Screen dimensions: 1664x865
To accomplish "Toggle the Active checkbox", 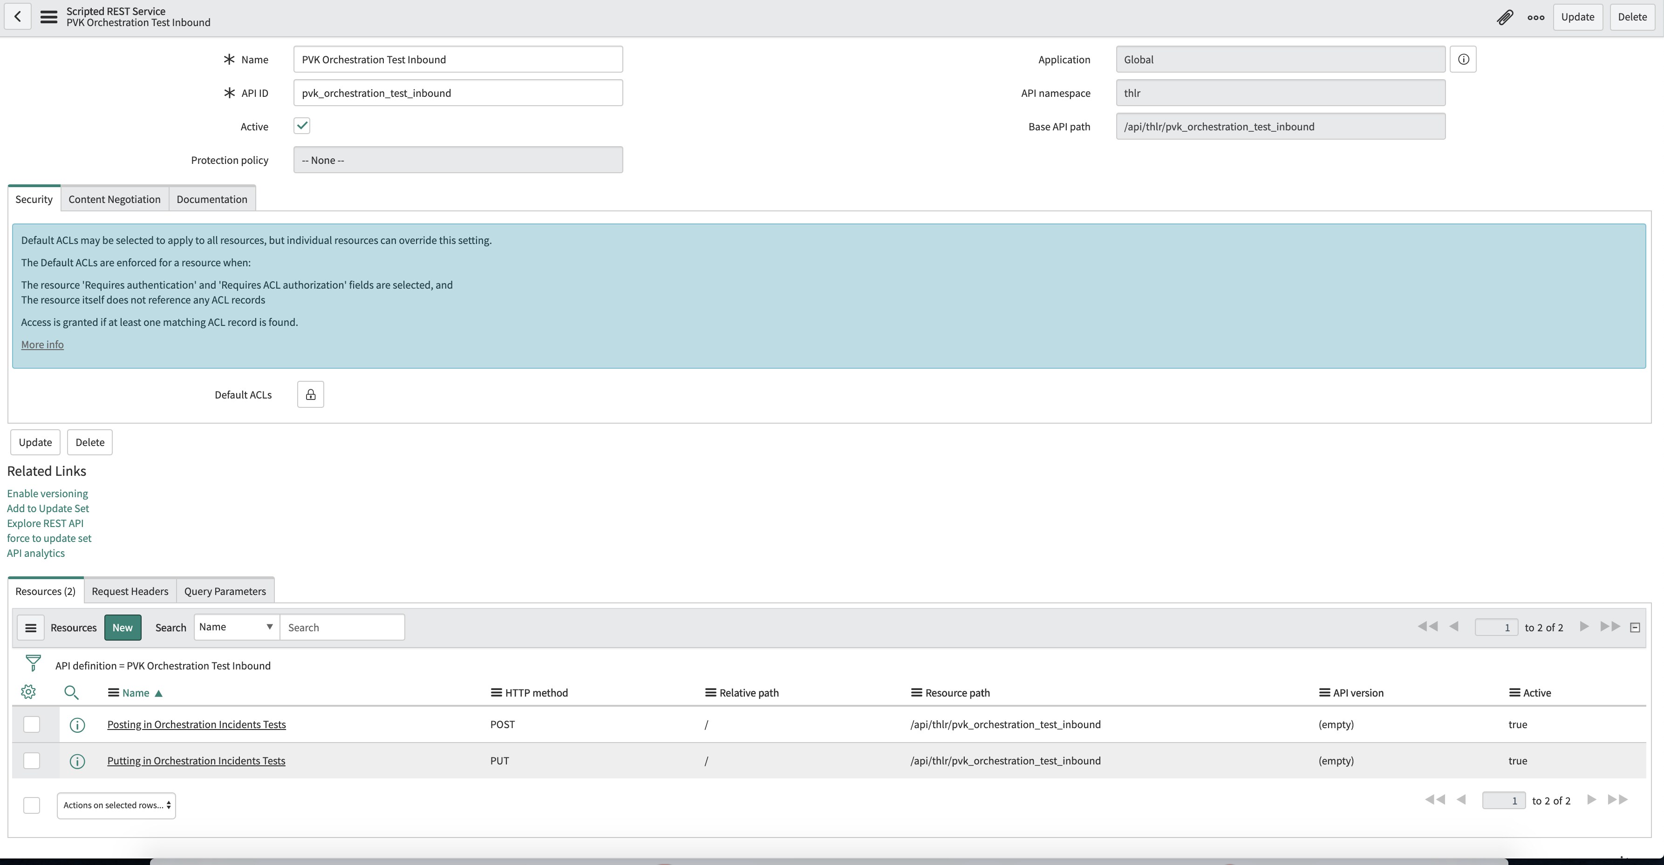I will 302,126.
